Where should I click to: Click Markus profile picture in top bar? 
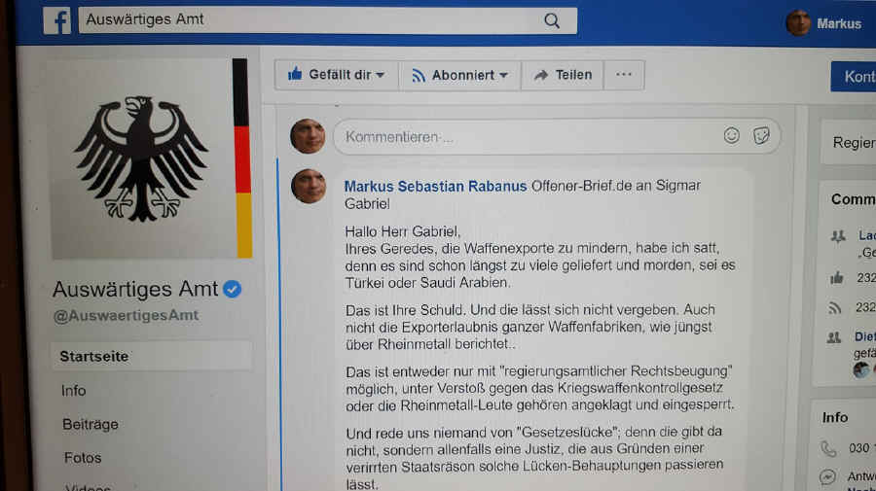(798, 23)
